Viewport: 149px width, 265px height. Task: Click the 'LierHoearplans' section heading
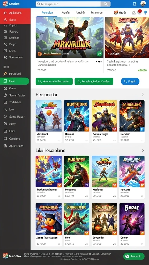pos(50,150)
